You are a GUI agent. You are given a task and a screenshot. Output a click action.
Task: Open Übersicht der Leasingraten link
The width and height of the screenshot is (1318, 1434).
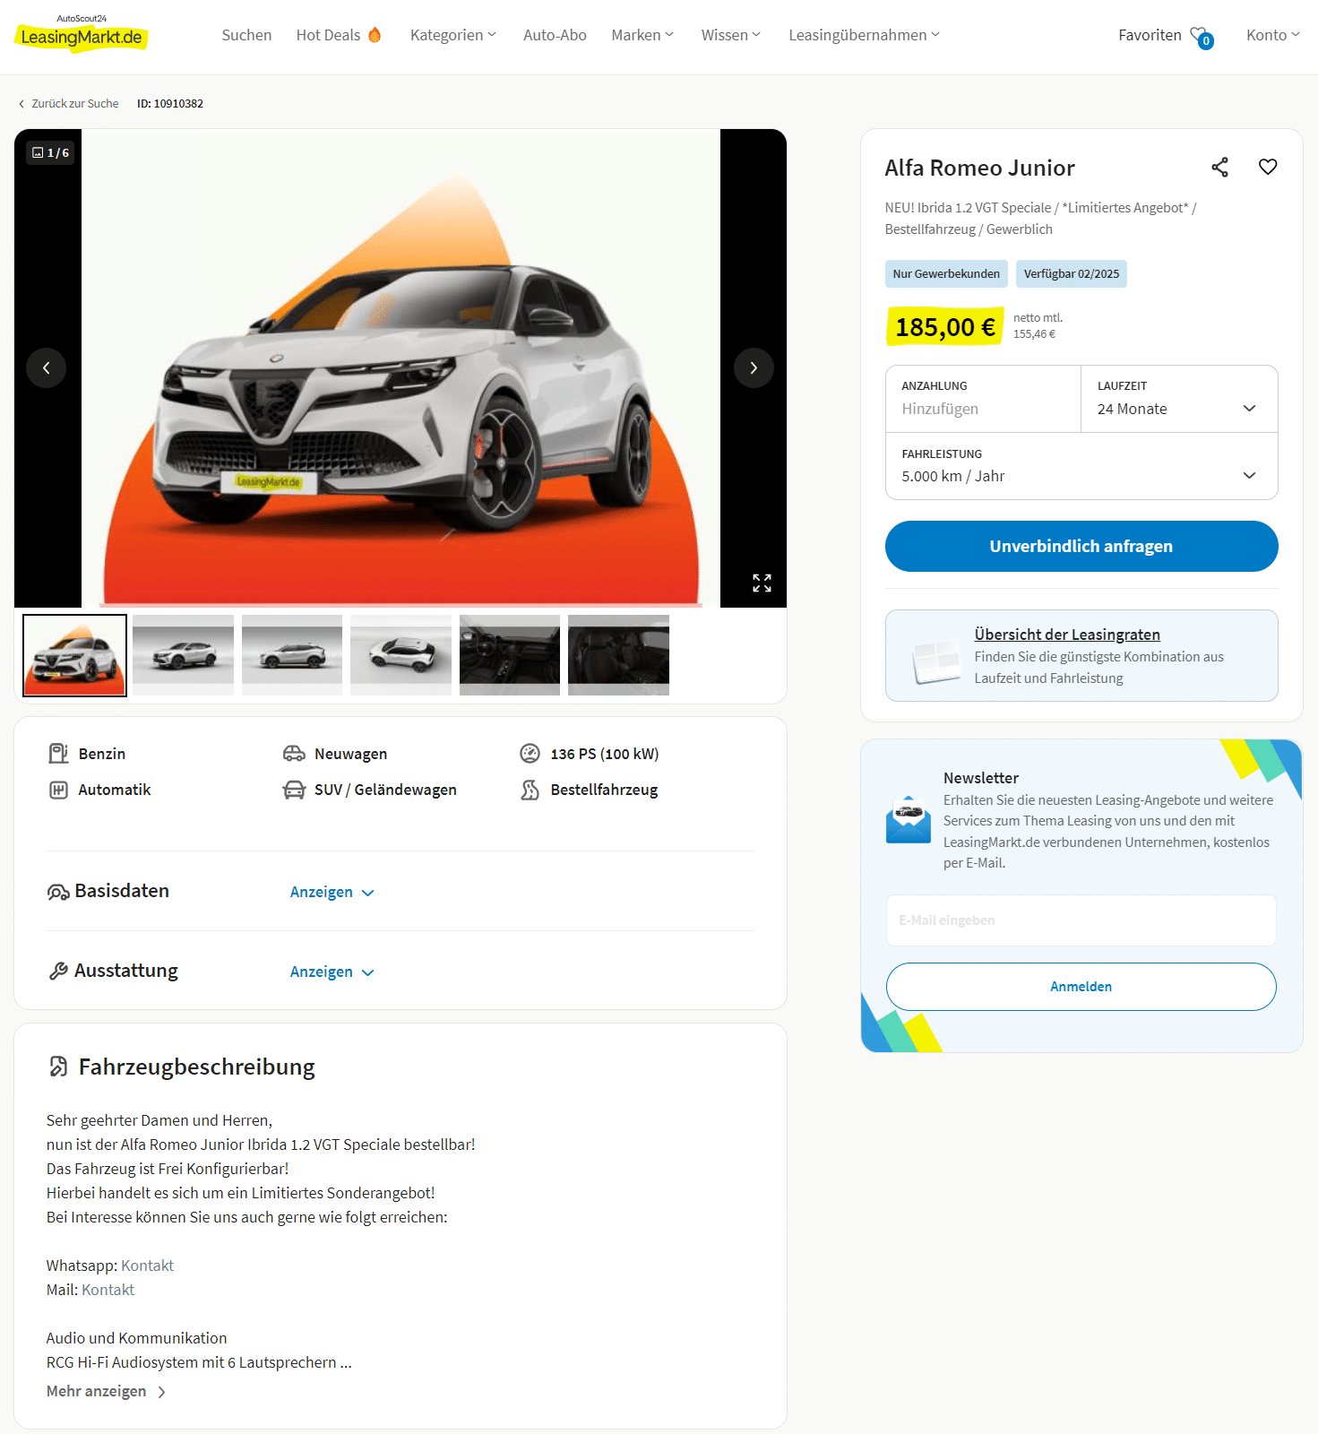pos(1067,635)
